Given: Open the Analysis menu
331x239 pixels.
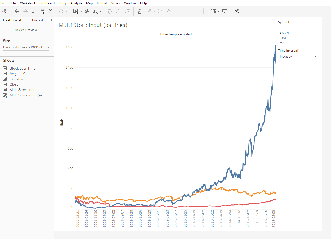Looking at the screenshot, I should 76,3.
